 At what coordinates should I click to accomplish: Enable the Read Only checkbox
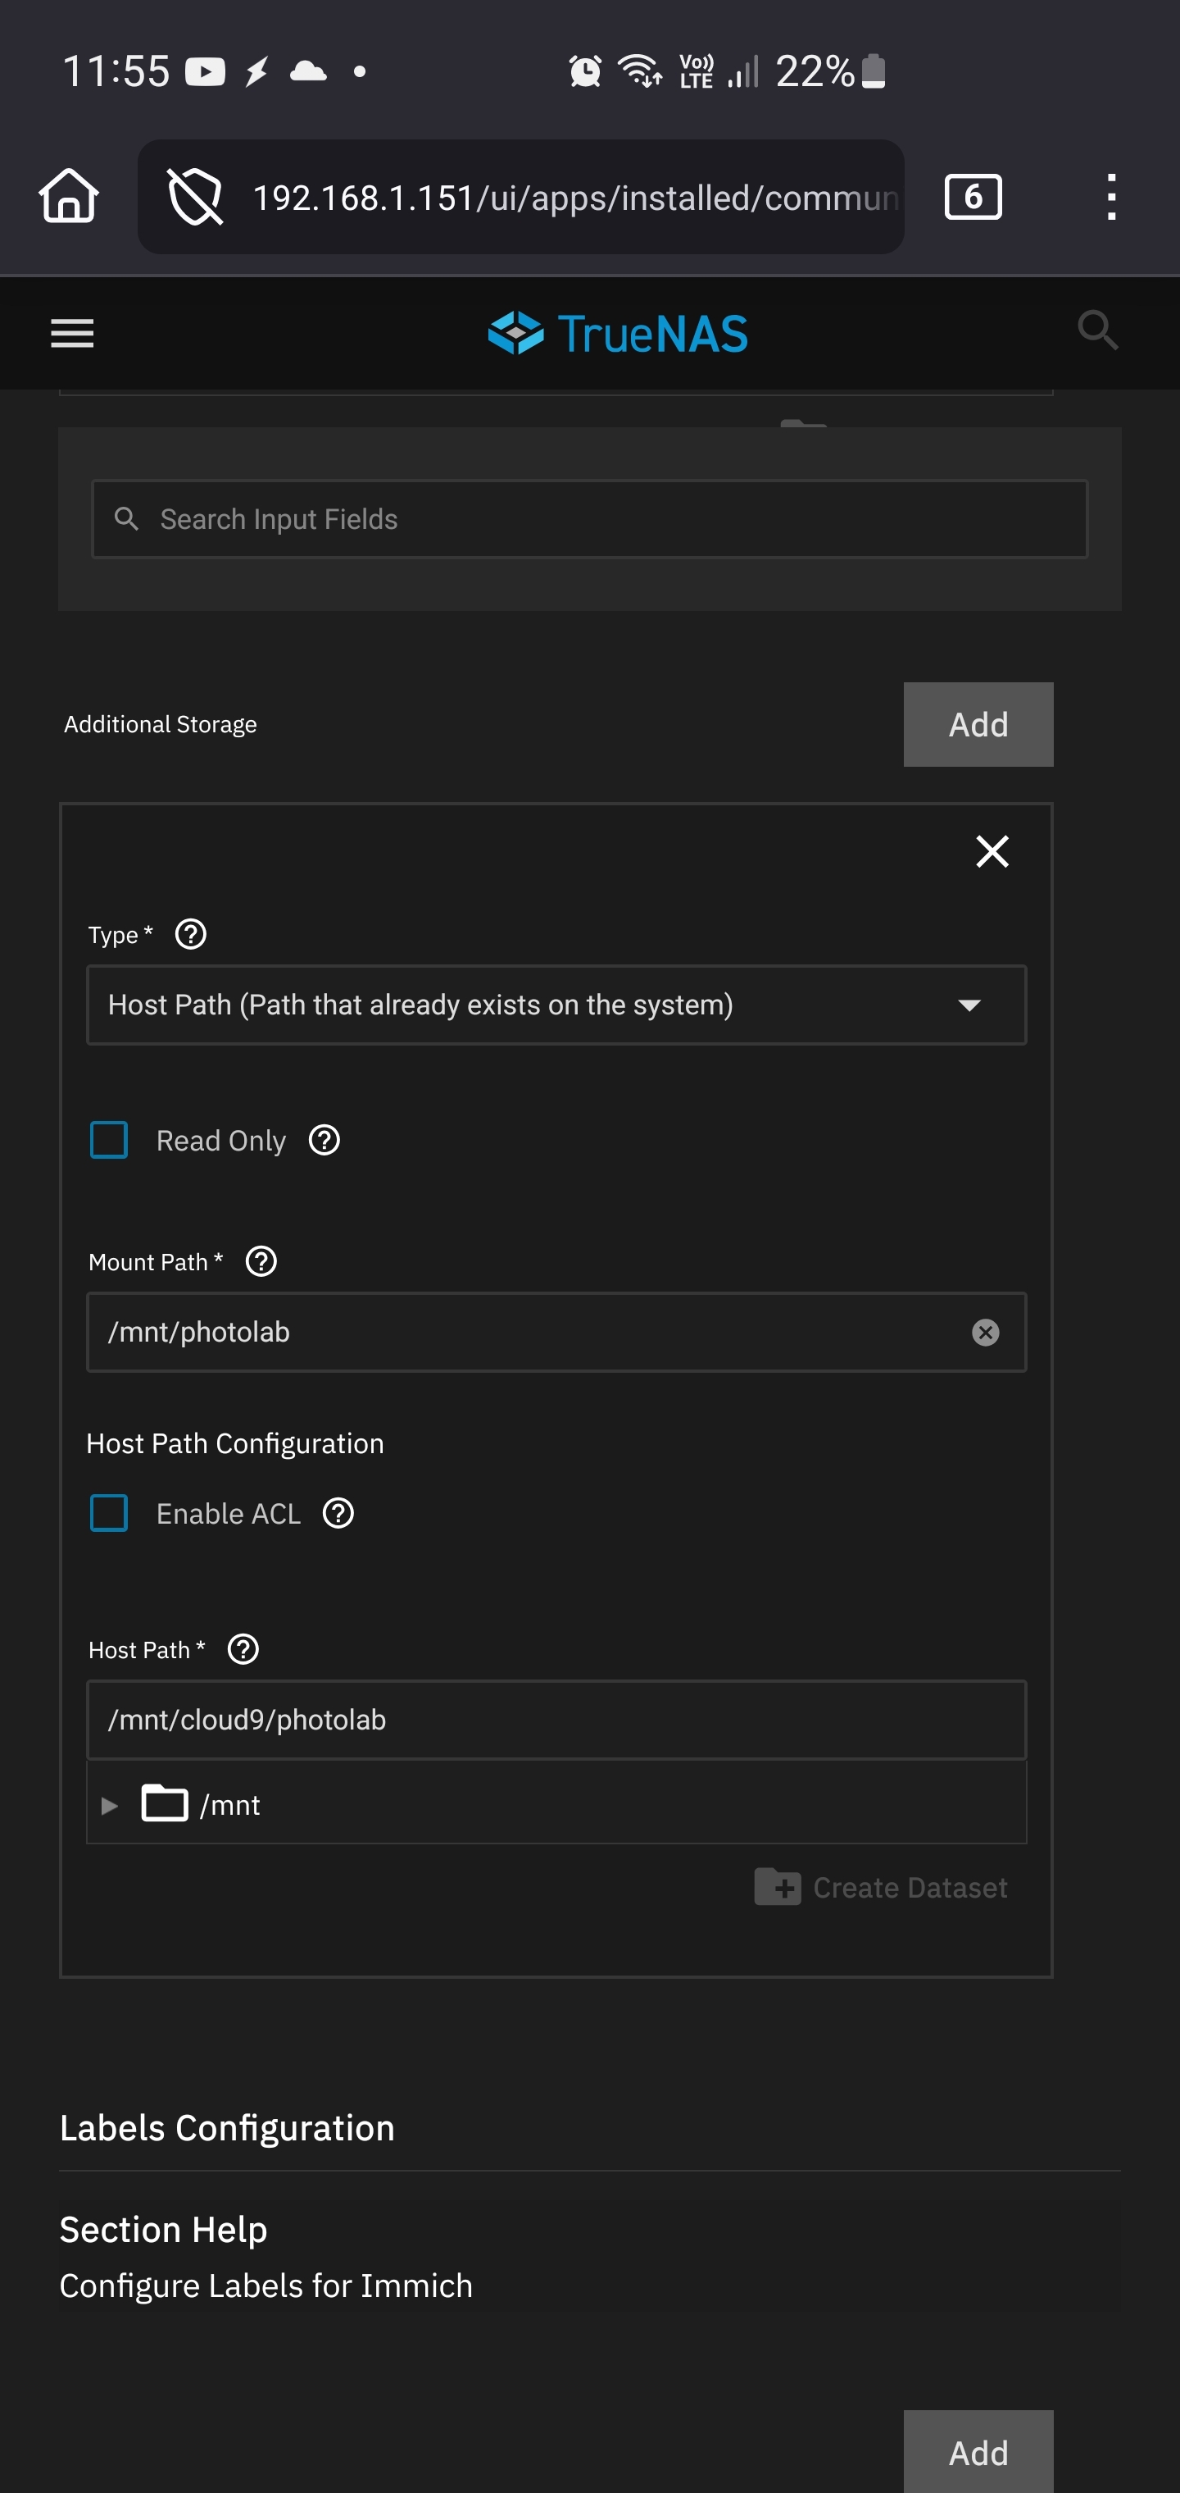[x=109, y=1140]
